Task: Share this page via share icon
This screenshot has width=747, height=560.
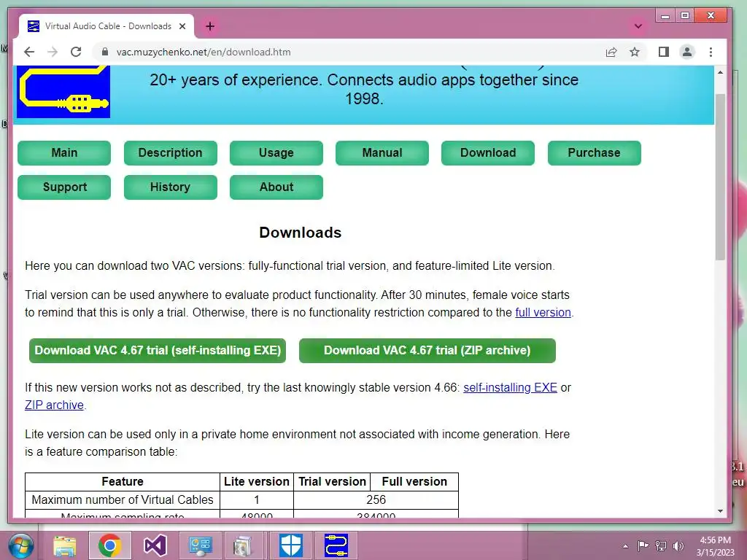Action: coord(611,52)
